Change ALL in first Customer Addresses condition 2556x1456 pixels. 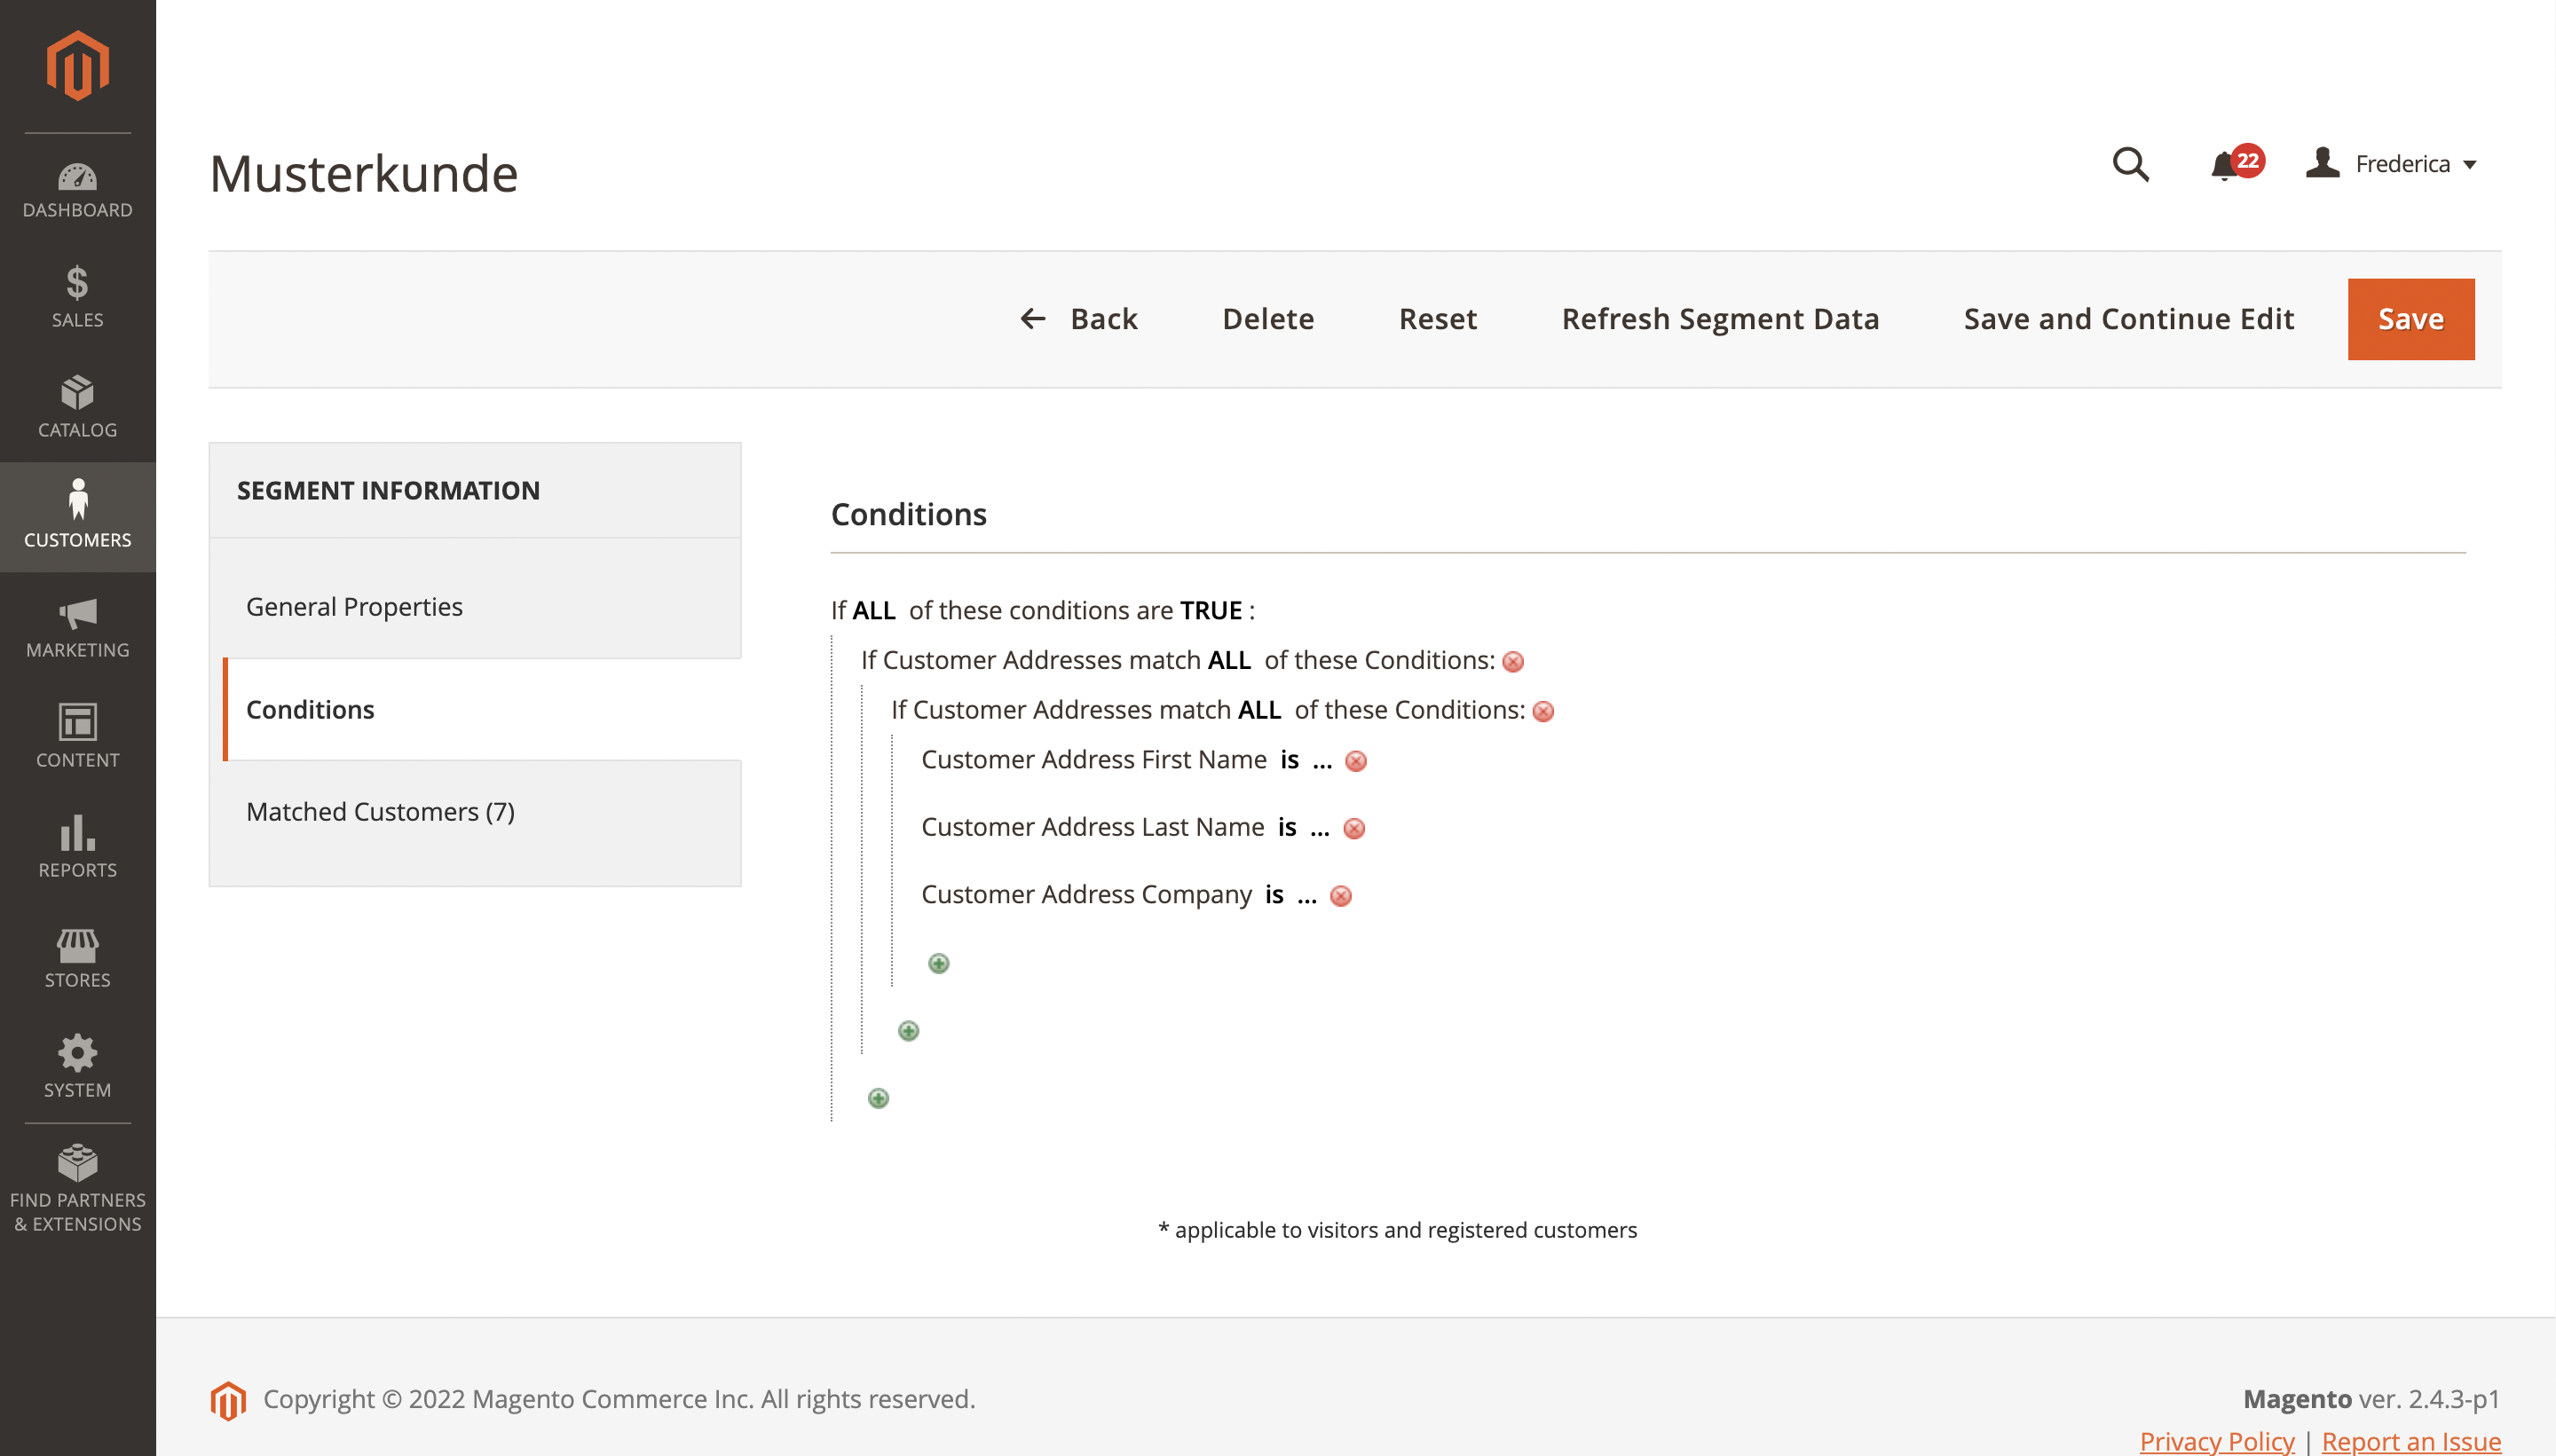coord(1229,660)
